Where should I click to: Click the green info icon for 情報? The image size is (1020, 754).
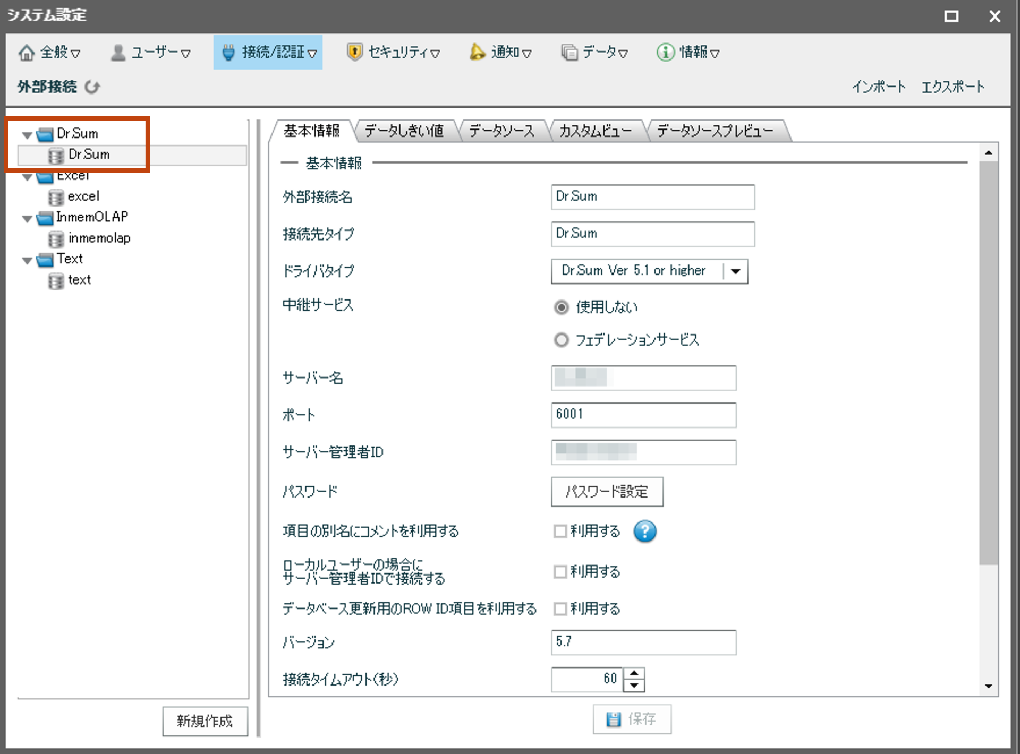pyautogui.click(x=665, y=52)
